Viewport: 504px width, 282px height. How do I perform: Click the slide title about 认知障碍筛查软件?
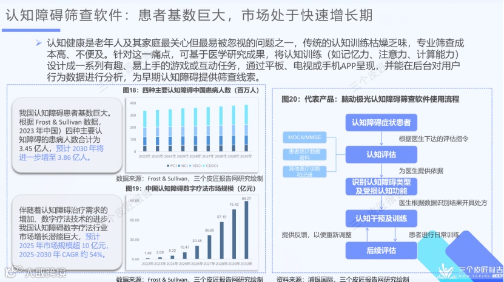(189, 15)
